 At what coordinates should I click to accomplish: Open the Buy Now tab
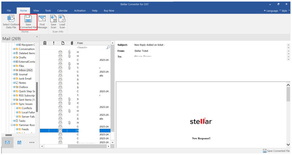(109, 11)
